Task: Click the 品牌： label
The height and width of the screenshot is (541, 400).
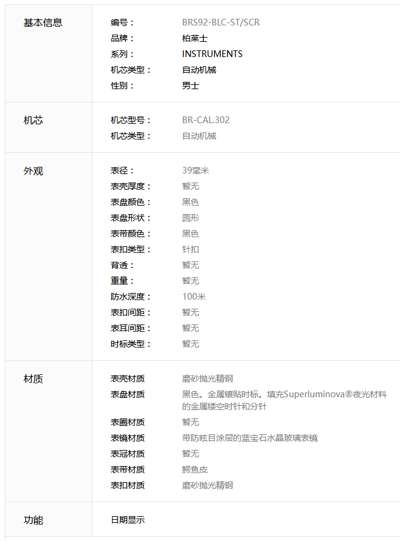Action: [x=122, y=38]
